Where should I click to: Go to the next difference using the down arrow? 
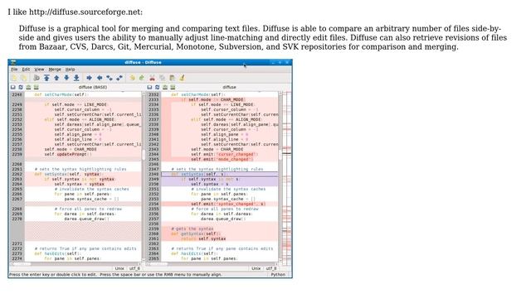pyautogui.click(x=66, y=78)
